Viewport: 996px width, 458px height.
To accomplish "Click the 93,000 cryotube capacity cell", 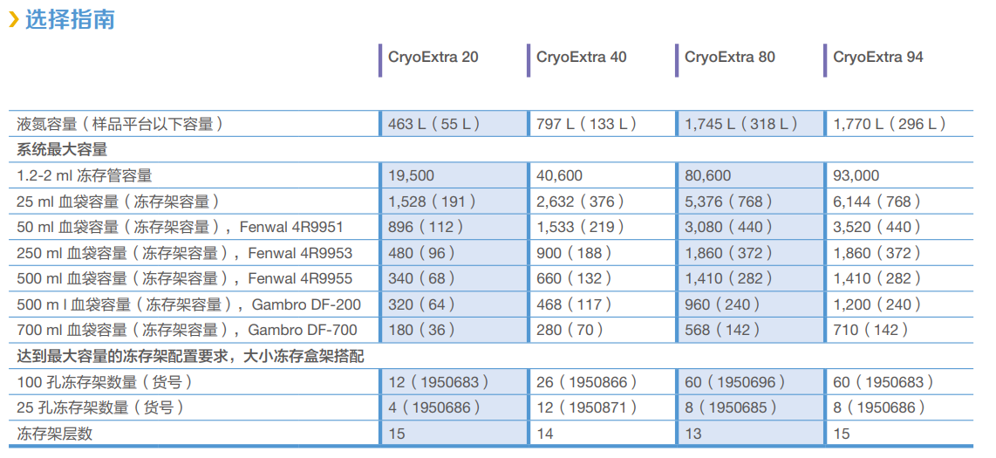I will tap(856, 175).
